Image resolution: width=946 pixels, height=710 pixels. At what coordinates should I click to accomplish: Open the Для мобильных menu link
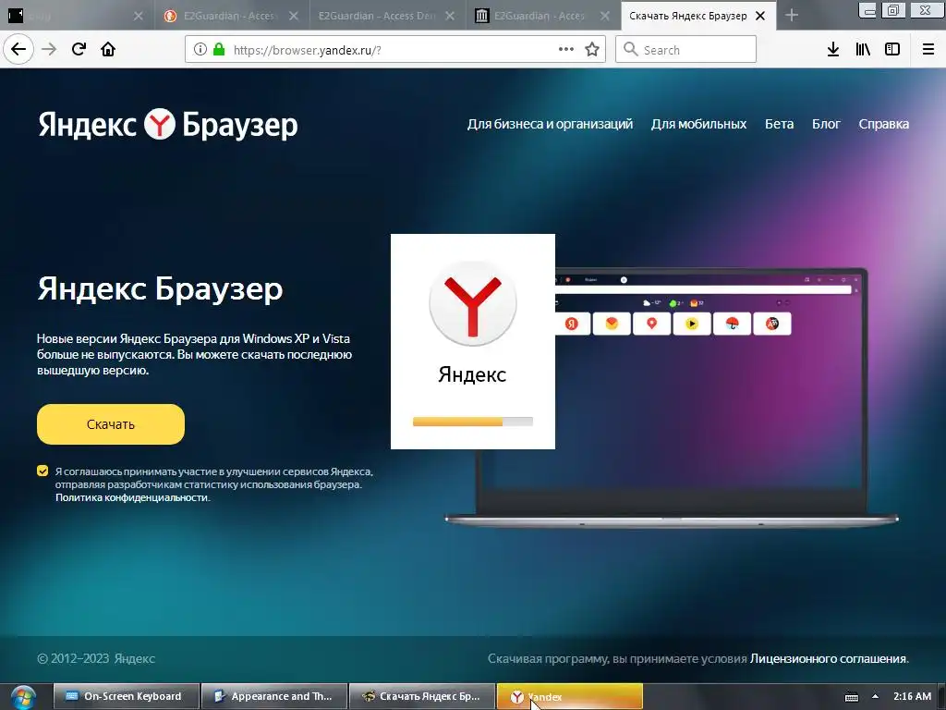pyautogui.click(x=698, y=124)
